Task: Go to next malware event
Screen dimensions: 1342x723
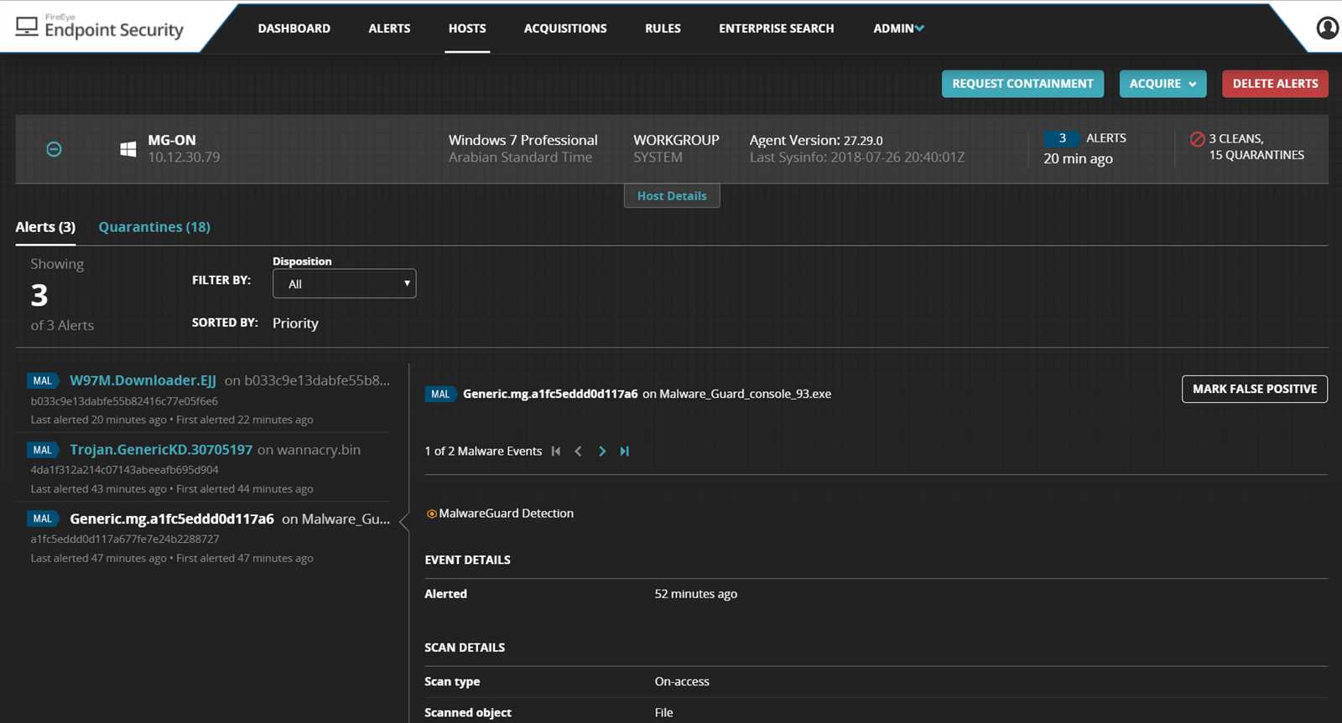Action: [601, 452]
